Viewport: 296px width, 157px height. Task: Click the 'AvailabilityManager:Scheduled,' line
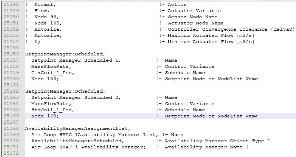pyautogui.click(x=78, y=141)
